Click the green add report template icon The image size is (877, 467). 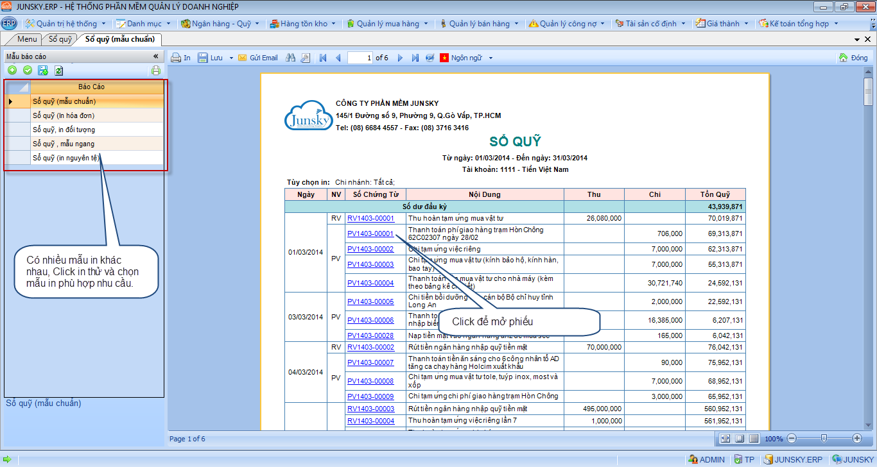12,71
